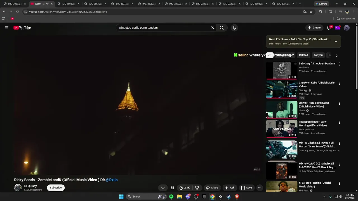Subscribe to Lil Quissy
358x201 pixels.
click(x=56, y=188)
